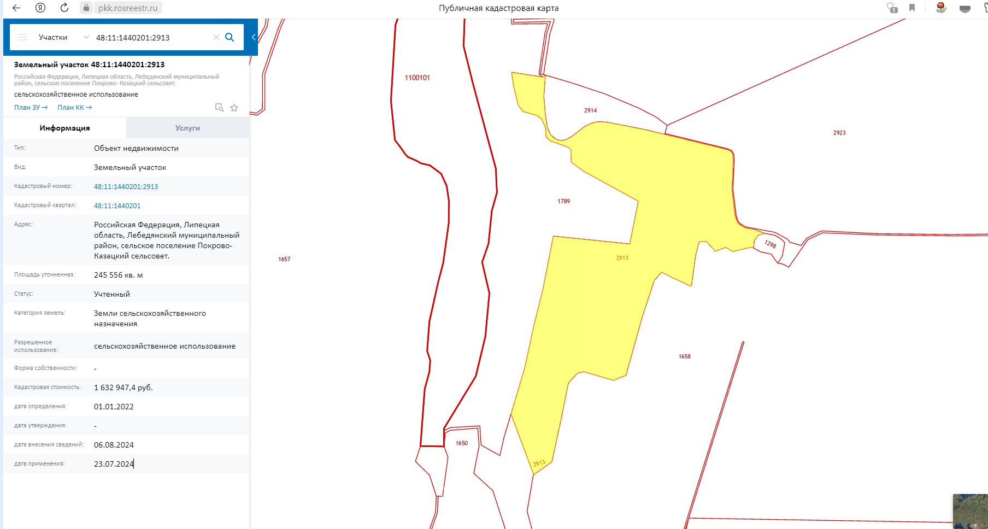988x529 pixels.
Task: Reload the page with refresh icon
Action: click(x=64, y=8)
